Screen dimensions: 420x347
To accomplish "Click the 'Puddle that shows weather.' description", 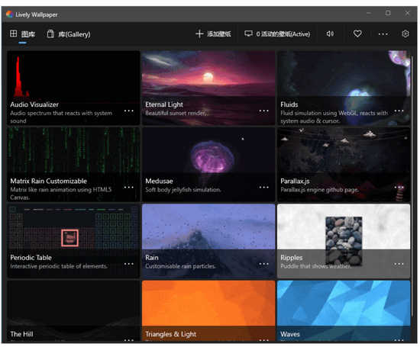I will (315, 266).
